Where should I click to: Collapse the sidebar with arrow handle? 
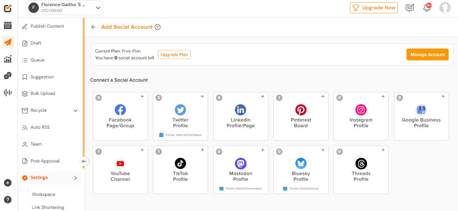(x=84, y=161)
